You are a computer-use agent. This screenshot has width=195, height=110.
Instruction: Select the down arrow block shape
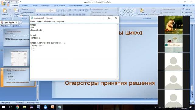tap(129, 13)
